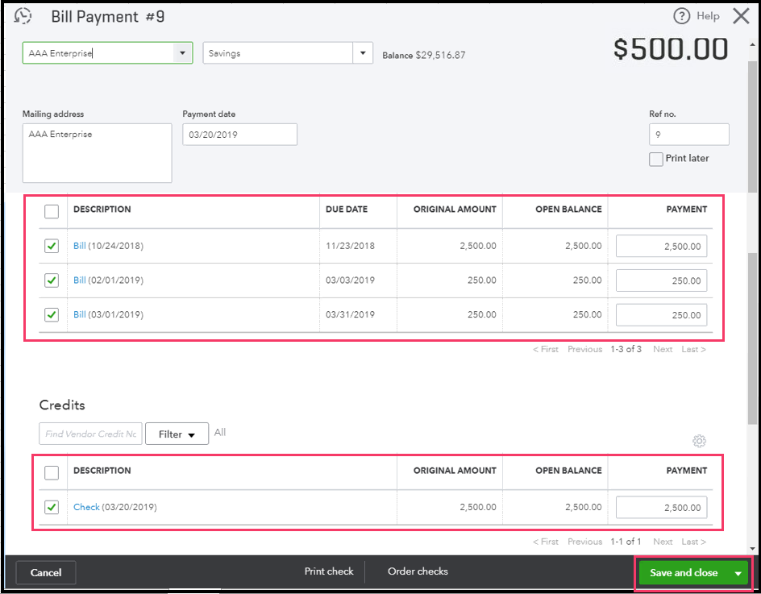Enable the Print later checkbox
This screenshot has height=594, width=761.
click(655, 159)
